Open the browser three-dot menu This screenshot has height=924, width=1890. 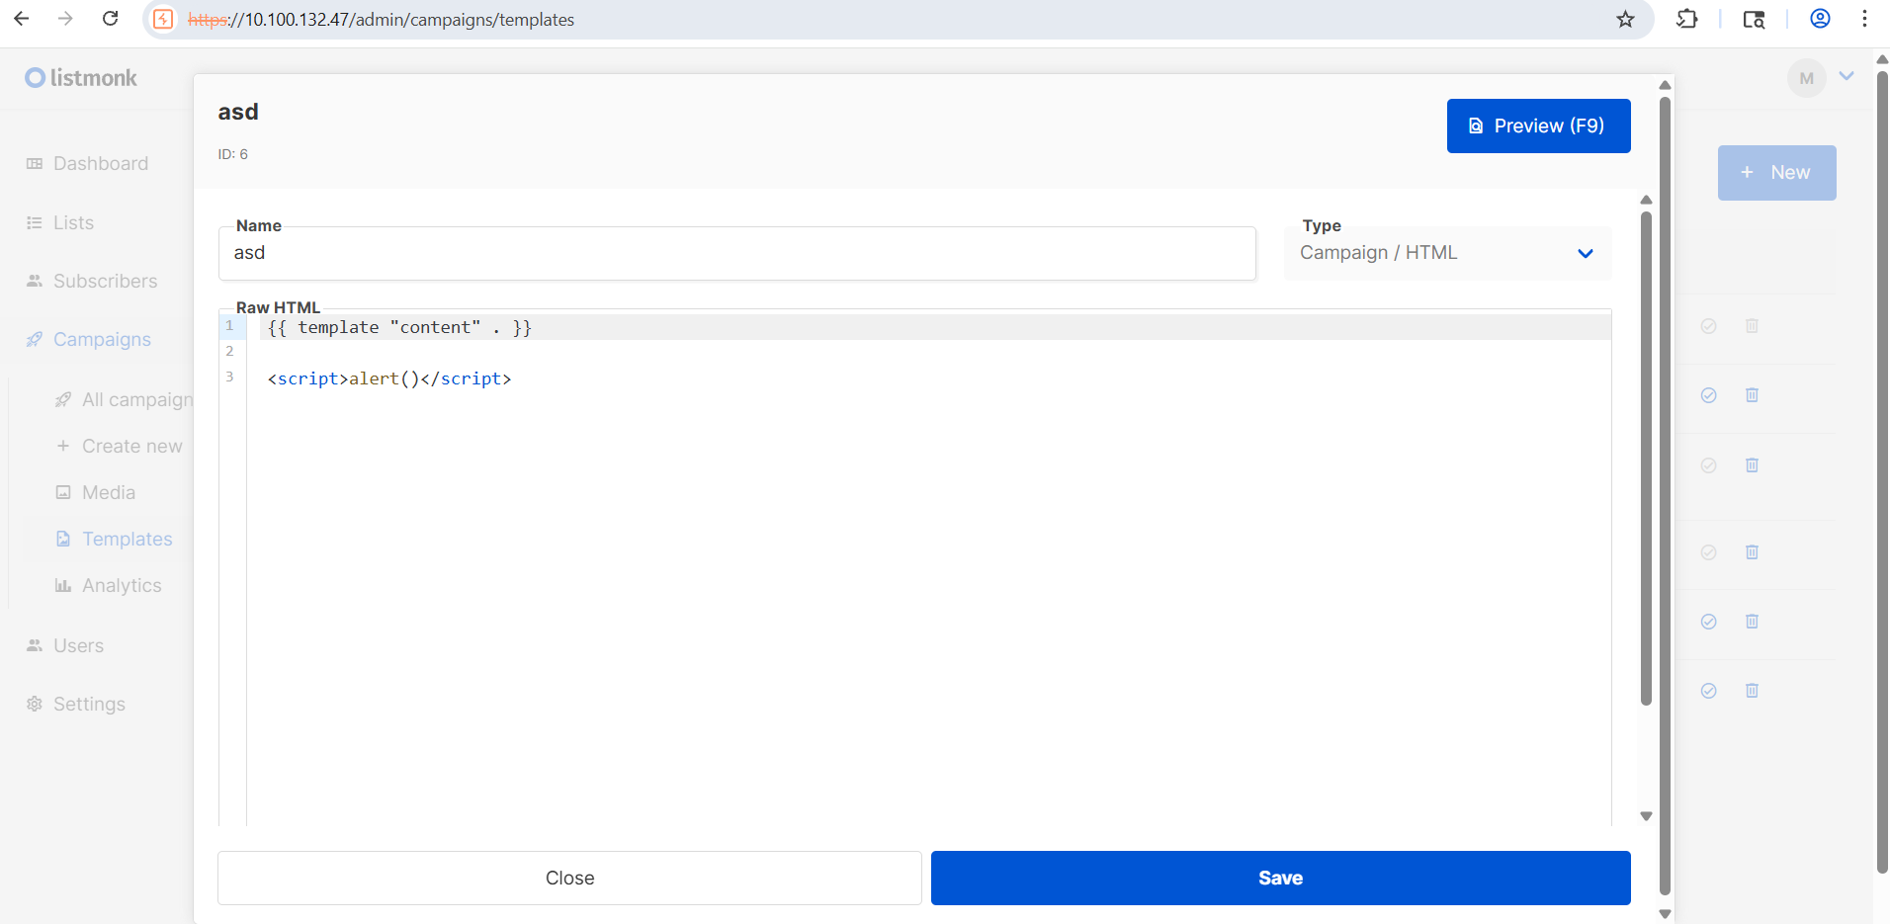click(1864, 19)
